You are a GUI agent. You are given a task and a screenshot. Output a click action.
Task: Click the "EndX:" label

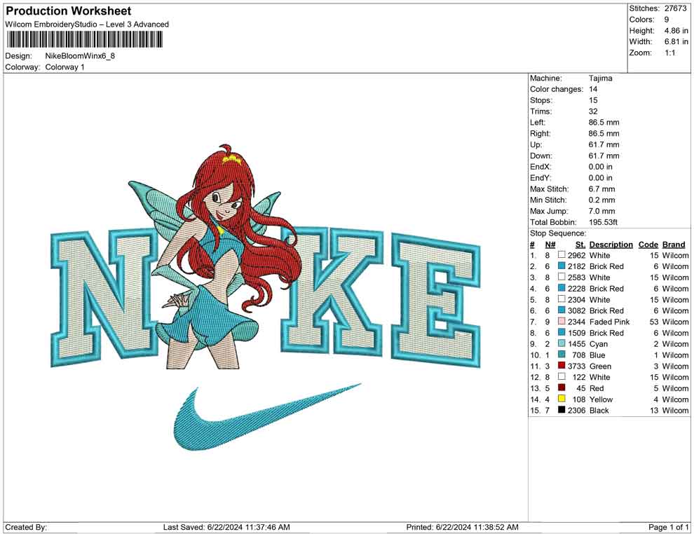pyautogui.click(x=540, y=166)
